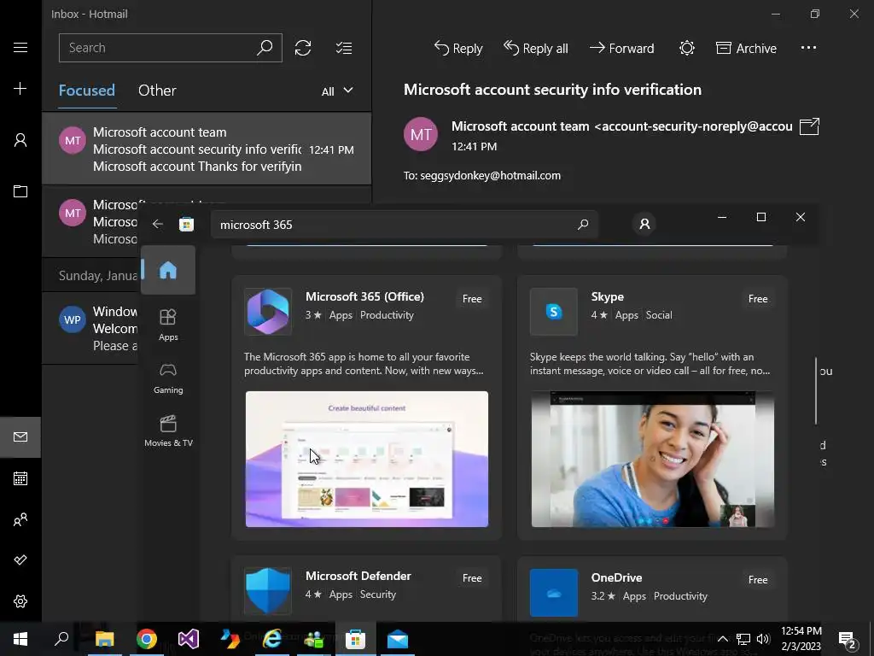The image size is (874, 656).
Task: Open People icon in Mail sidebar
Action: point(20,520)
